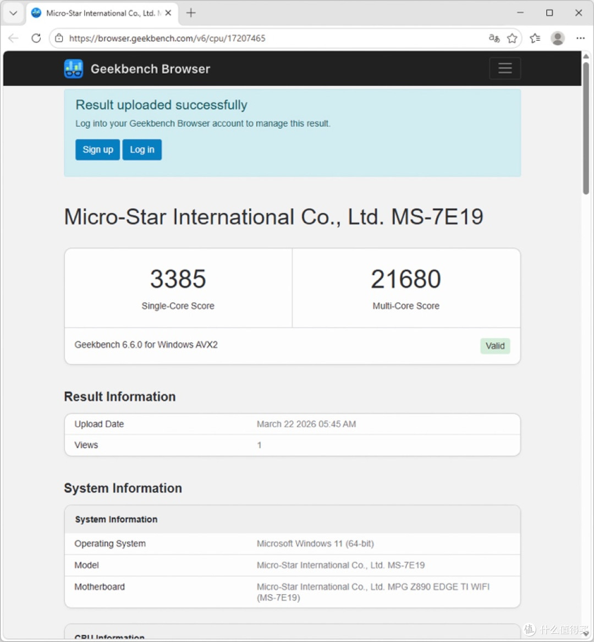Maximize the browser window
The width and height of the screenshot is (594, 642).
(x=549, y=13)
